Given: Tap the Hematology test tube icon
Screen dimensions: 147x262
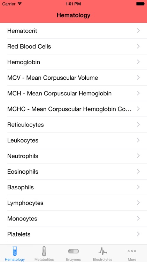Looking at the screenshot, I should click(x=15, y=251).
